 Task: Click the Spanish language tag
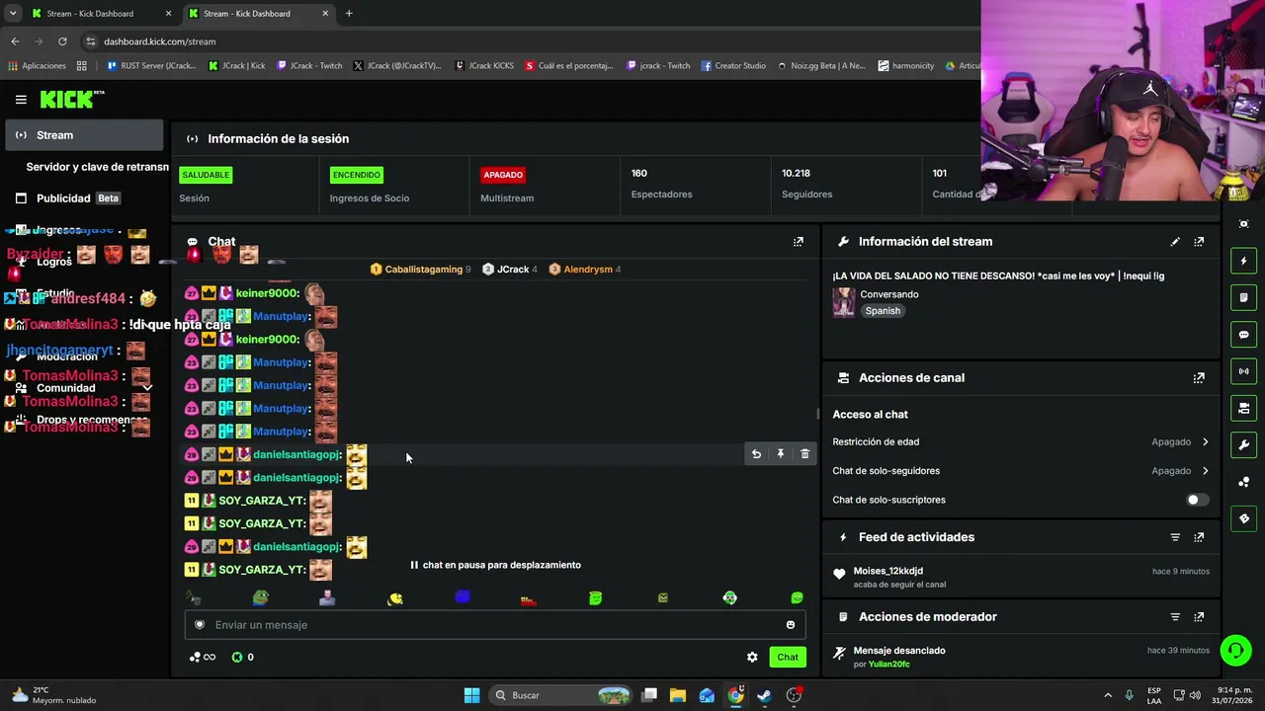click(x=883, y=311)
